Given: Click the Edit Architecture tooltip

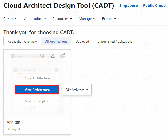Looking at the screenshot, I should coord(77,90).
